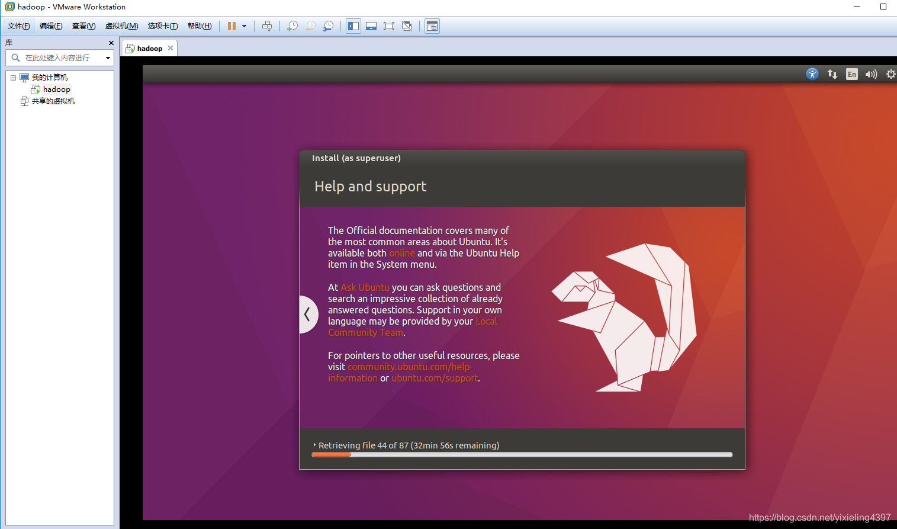Enter full screen mode
897x529 pixels.
389,26
